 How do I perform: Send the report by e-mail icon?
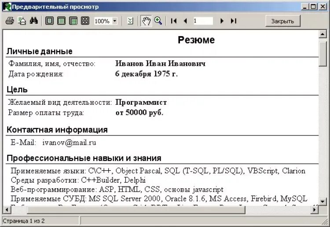(x=22, y=21)
